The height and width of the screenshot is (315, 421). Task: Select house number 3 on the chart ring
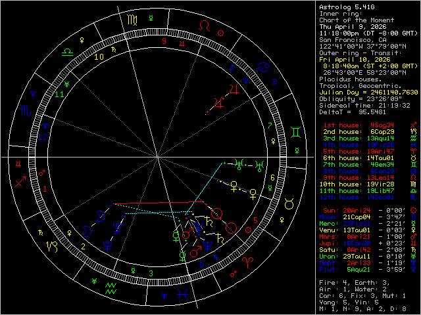click(151, 272)
